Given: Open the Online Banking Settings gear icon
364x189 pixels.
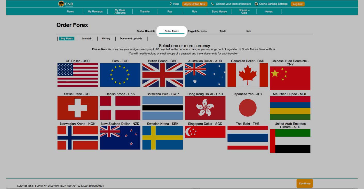Looking at the screenshot, I should coord(256,4).
